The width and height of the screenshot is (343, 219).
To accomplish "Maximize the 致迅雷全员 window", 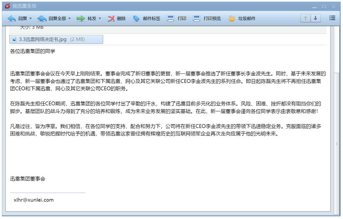I will (324, 7).
